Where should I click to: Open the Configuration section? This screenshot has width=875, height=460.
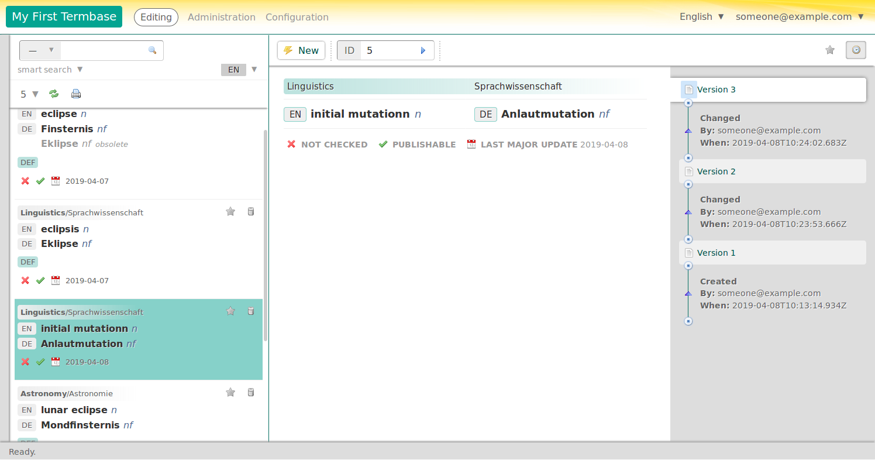297,17
